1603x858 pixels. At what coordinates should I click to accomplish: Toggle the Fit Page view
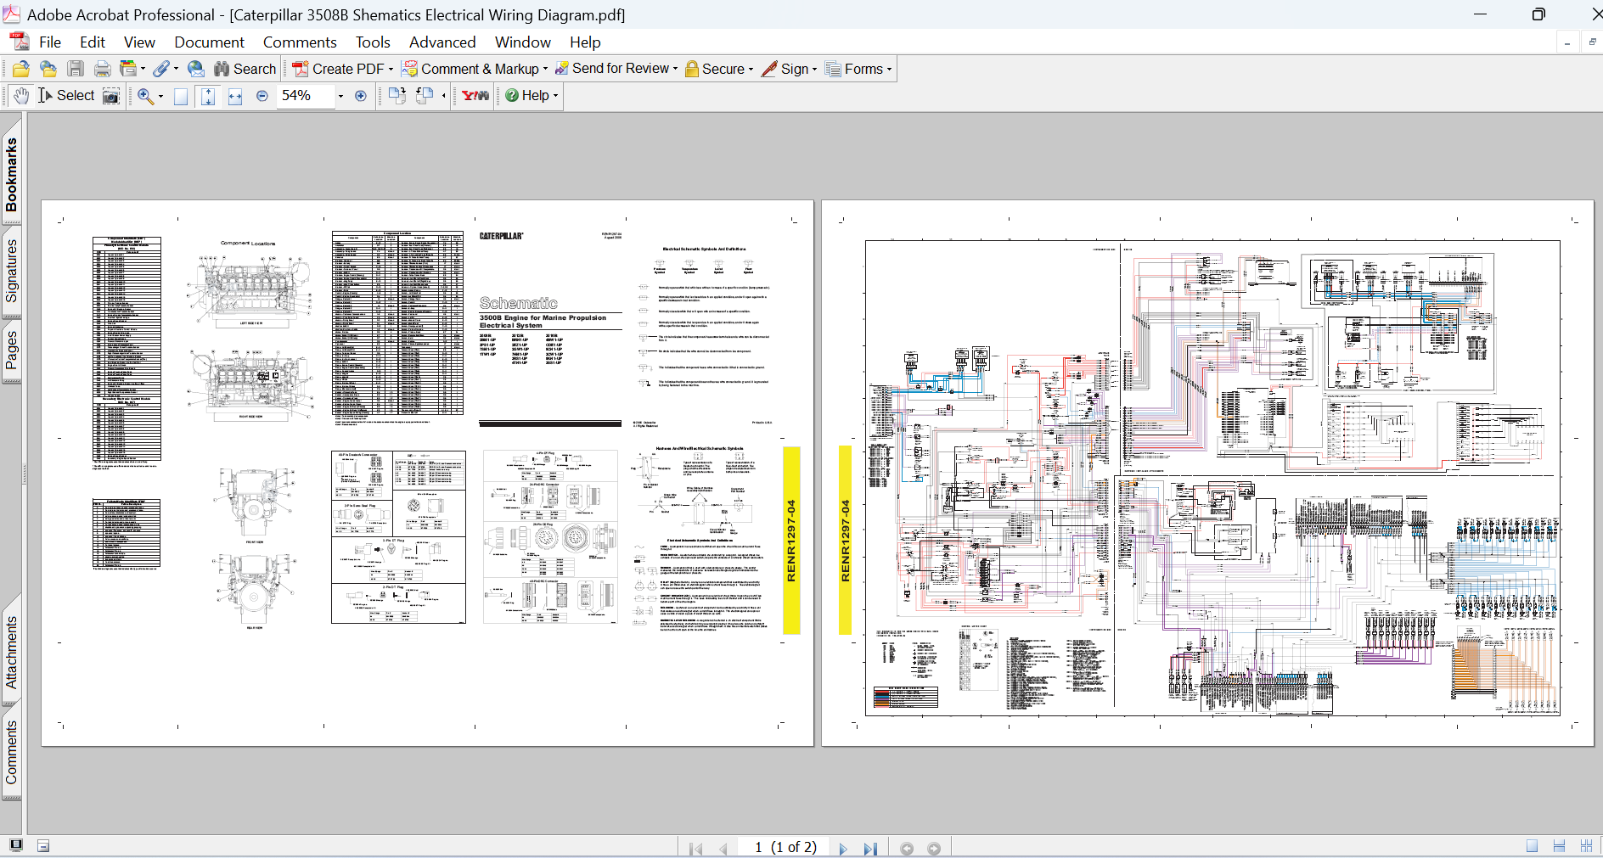[208, 96]
